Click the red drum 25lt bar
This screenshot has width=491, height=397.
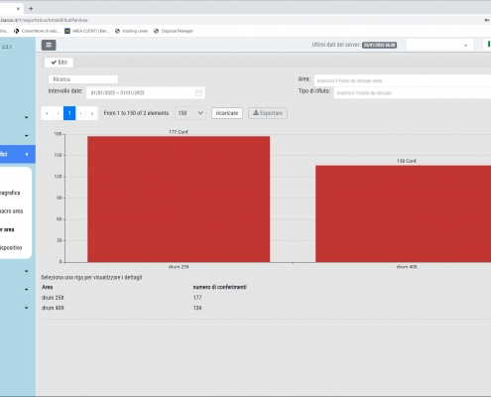point(179,199)
